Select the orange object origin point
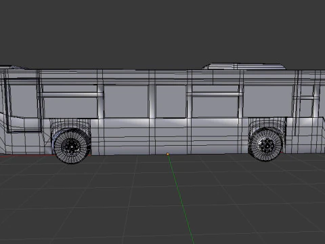Screen dimensions: 325x244 tap(168, 154)
